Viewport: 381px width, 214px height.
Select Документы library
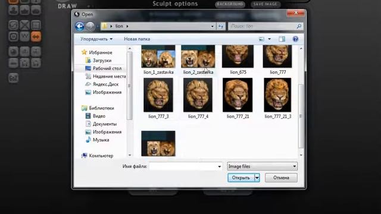tap(101, 124)
